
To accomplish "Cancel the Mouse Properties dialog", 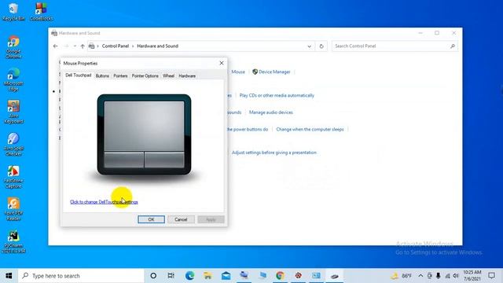I will click(x=181, y=219).
